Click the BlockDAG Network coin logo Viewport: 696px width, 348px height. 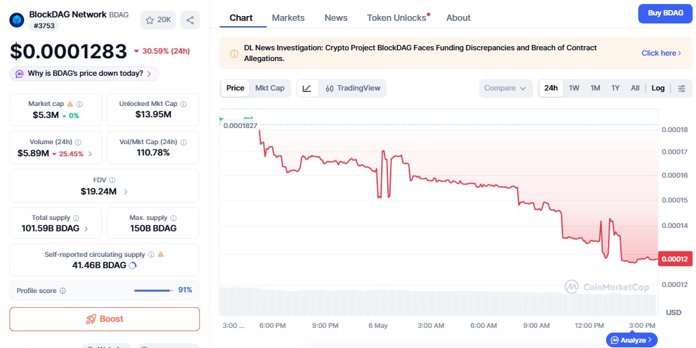pos(17,20)
